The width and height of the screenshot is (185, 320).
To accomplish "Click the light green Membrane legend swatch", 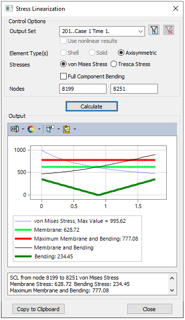I will [23, 230].
